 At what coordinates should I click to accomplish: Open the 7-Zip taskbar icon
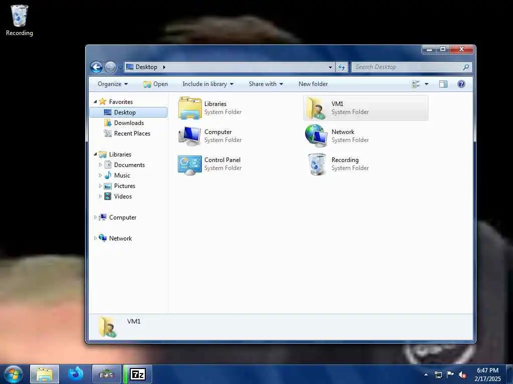pyautogui.click(x=138, y=374)
